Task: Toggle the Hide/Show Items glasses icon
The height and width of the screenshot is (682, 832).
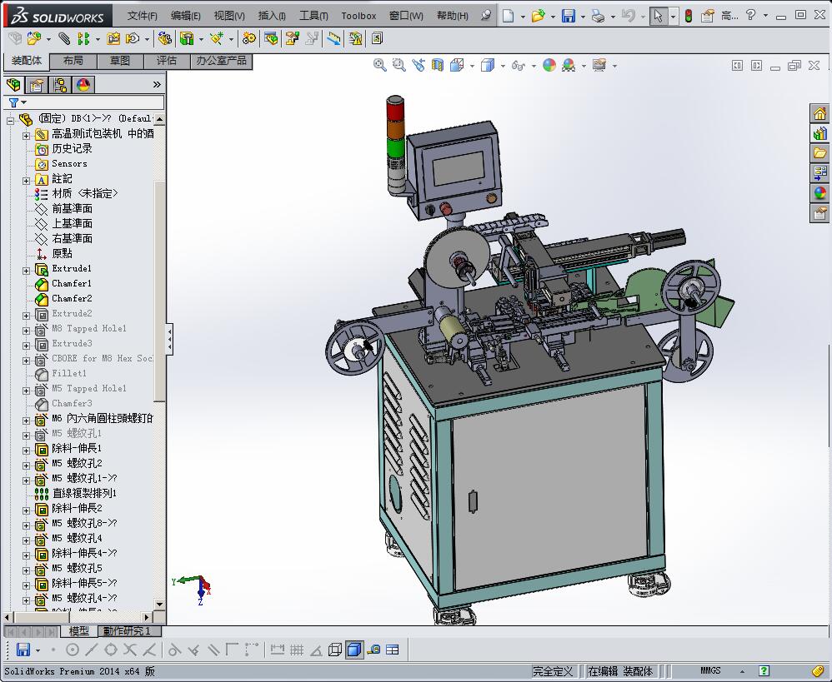Action: point(519,65)
